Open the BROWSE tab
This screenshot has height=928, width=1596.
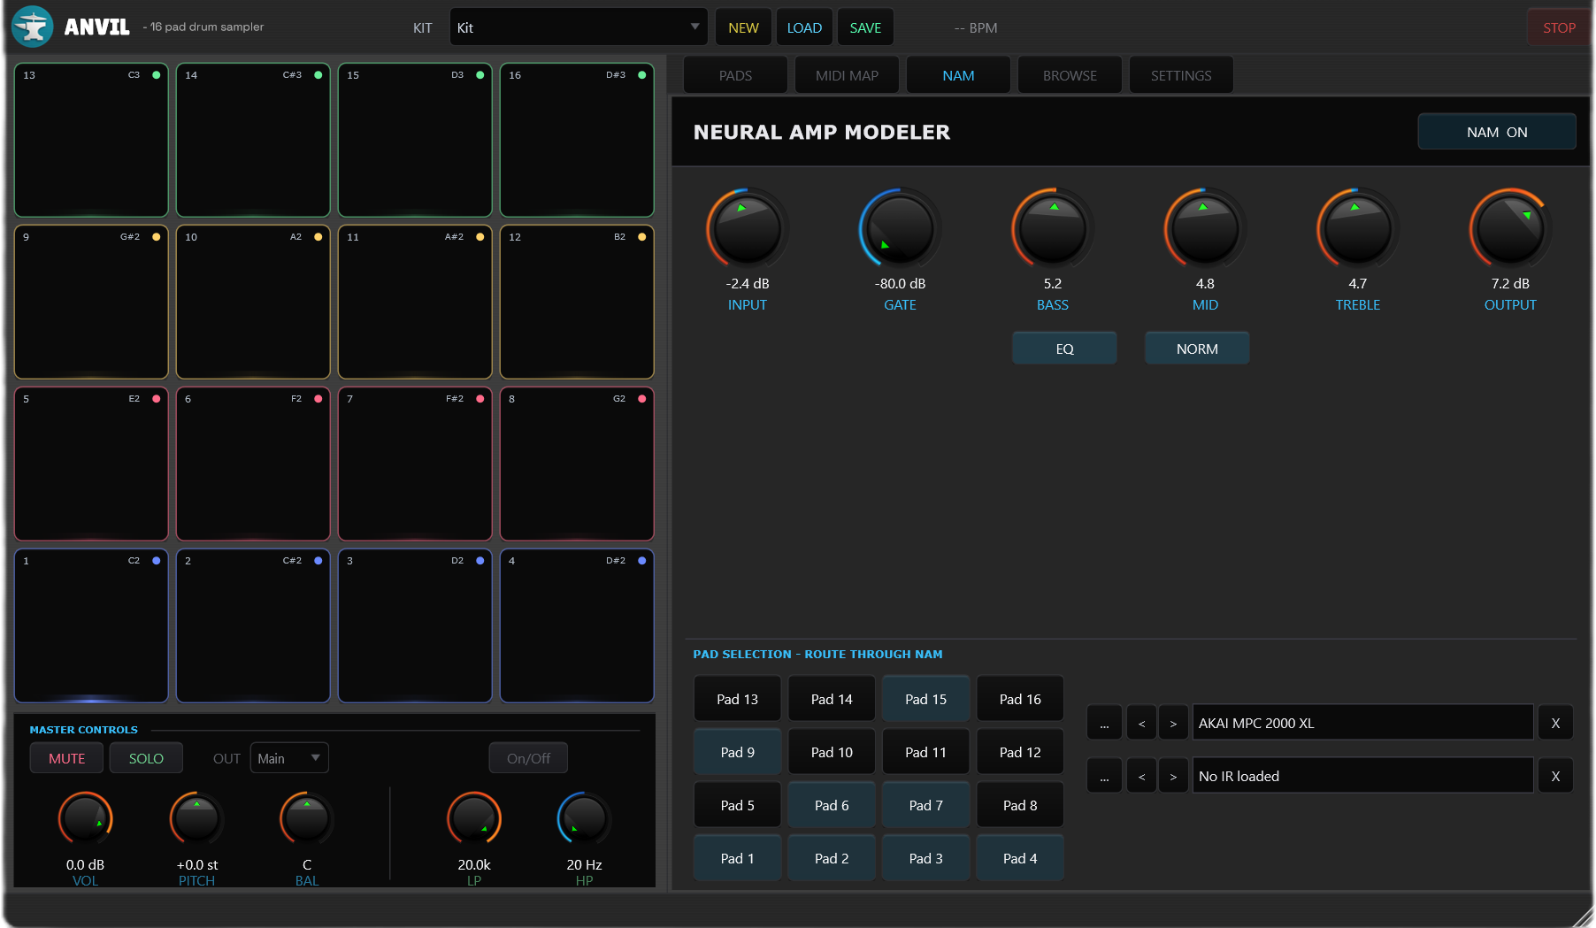point(1070,75)
